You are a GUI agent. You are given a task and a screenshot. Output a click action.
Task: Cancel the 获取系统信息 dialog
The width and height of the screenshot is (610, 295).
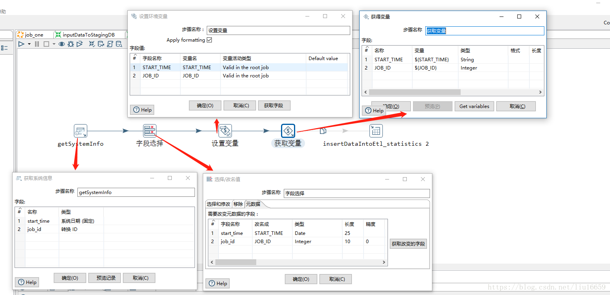(x=139, y=278)
